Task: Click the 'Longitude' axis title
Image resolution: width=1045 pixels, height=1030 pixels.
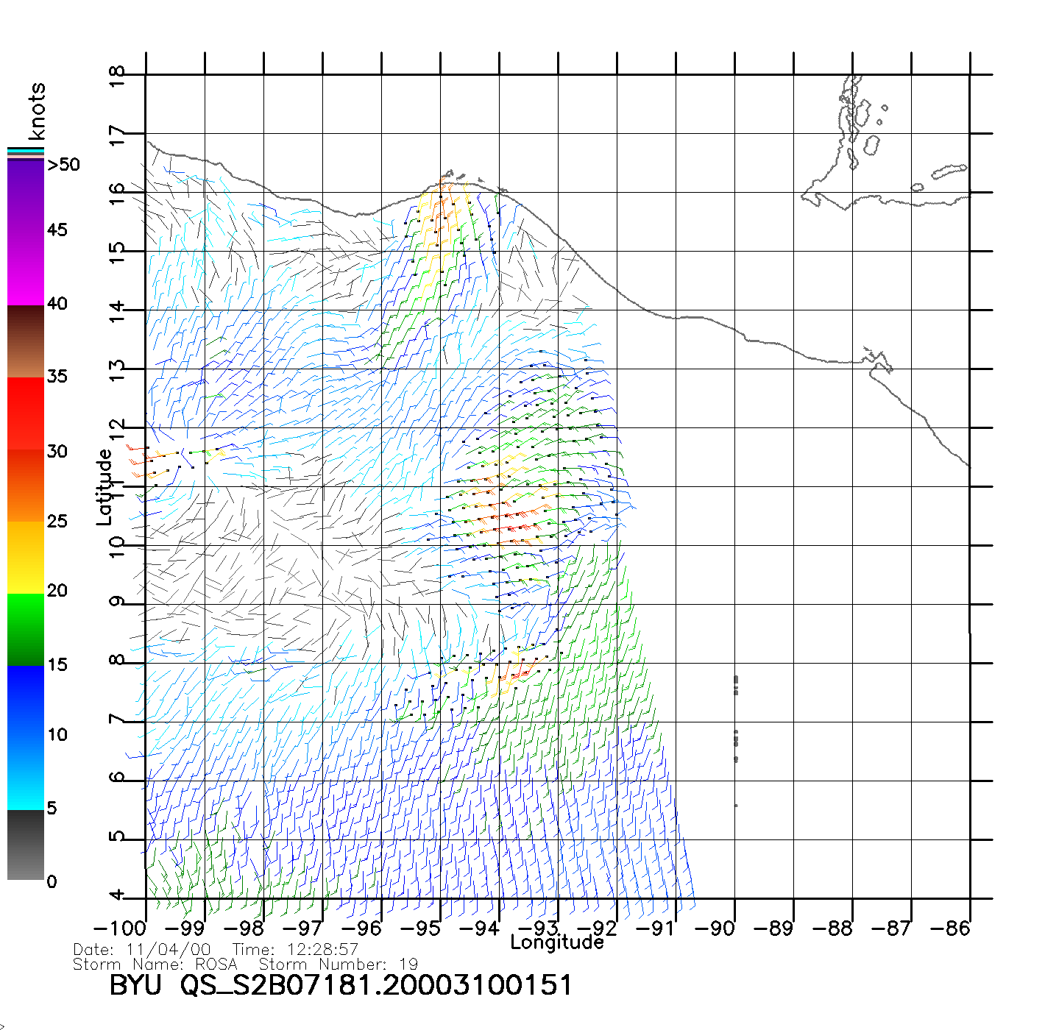Action: tap(557, 942)
